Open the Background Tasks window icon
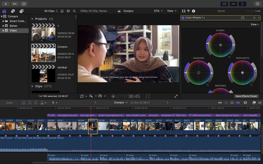263x164 pixels. (x=24, y=4)
